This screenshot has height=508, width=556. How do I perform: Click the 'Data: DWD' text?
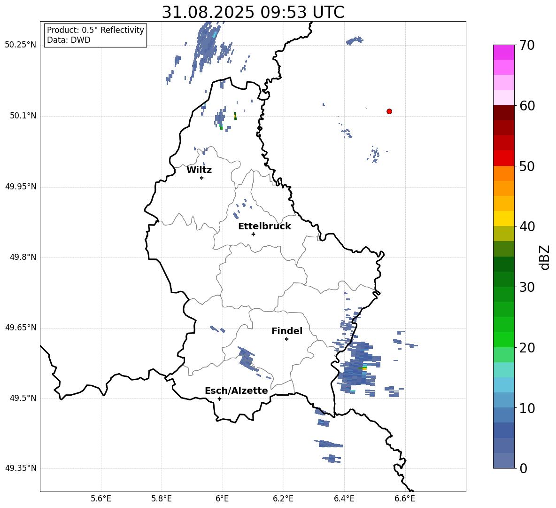tap(69, 40)
